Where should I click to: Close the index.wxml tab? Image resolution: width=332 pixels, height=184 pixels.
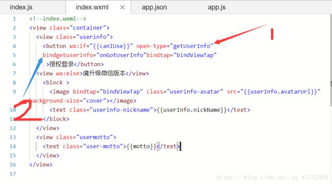(123, 8)
